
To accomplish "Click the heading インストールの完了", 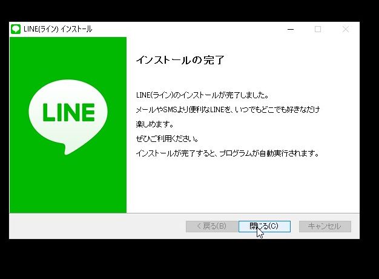I will [180, 60].
